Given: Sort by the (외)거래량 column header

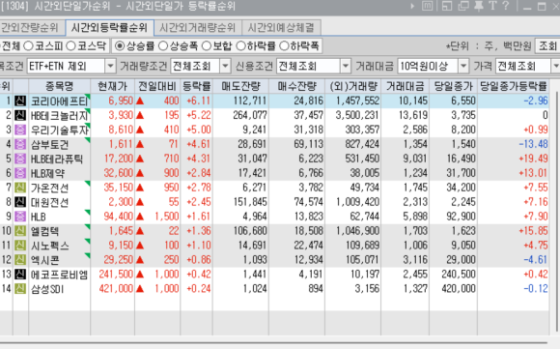Looking at the screenshot, I should tap(353, 86).
